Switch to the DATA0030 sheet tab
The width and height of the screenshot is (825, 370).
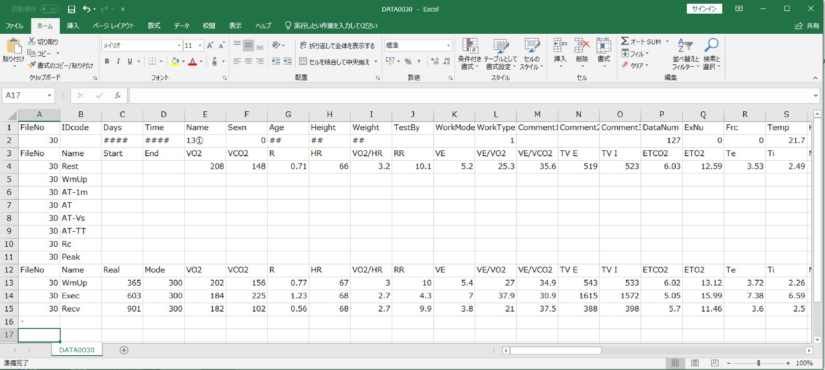click(77, 350)
